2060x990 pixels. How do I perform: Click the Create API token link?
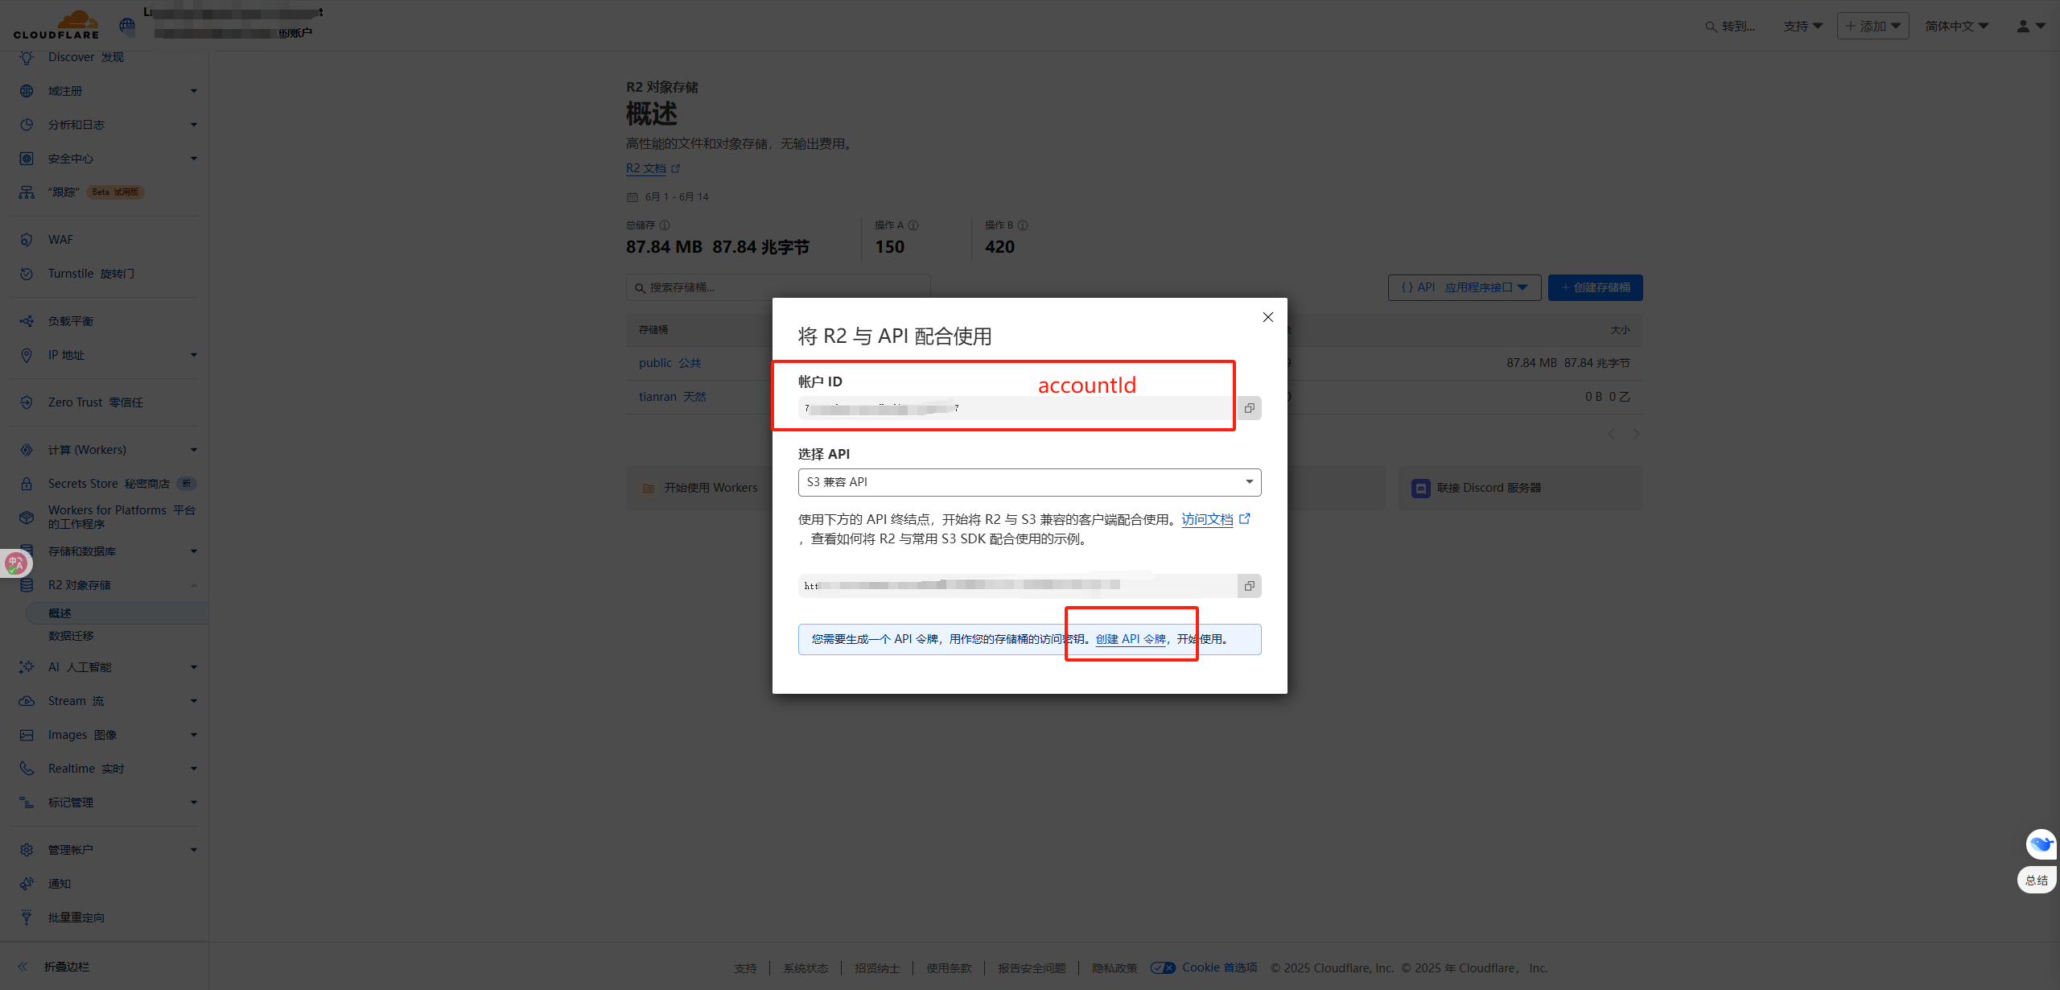point(1131,639)
